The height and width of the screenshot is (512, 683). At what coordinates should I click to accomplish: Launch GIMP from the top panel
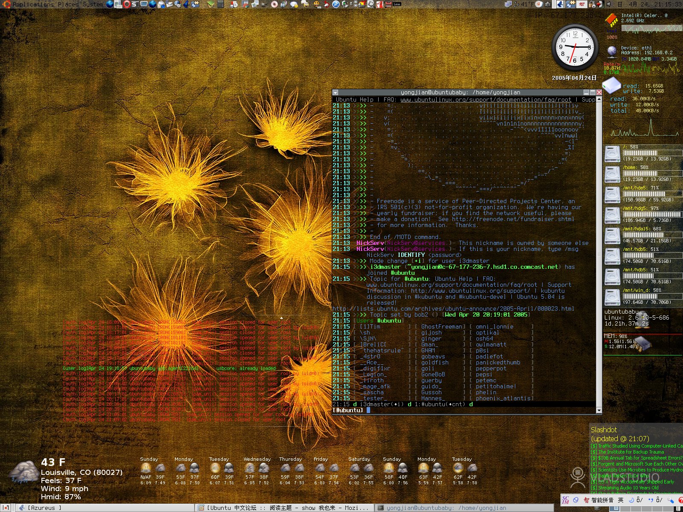pyautogui.click(x=264, y=4)
